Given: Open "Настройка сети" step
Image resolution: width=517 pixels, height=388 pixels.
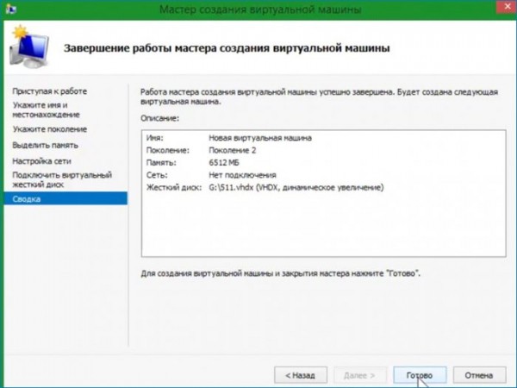Looking at the screenshot, I should [x=42, y=161].
